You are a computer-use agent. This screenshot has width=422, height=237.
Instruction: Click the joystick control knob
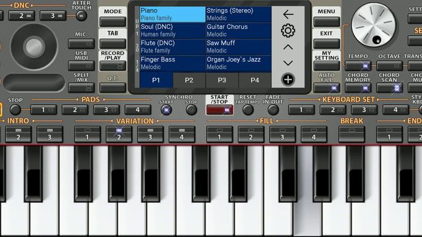(34, 47)
